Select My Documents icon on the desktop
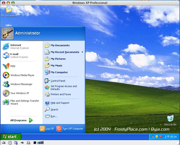Viewport: 180px width, 145px height. coord(9,11)
